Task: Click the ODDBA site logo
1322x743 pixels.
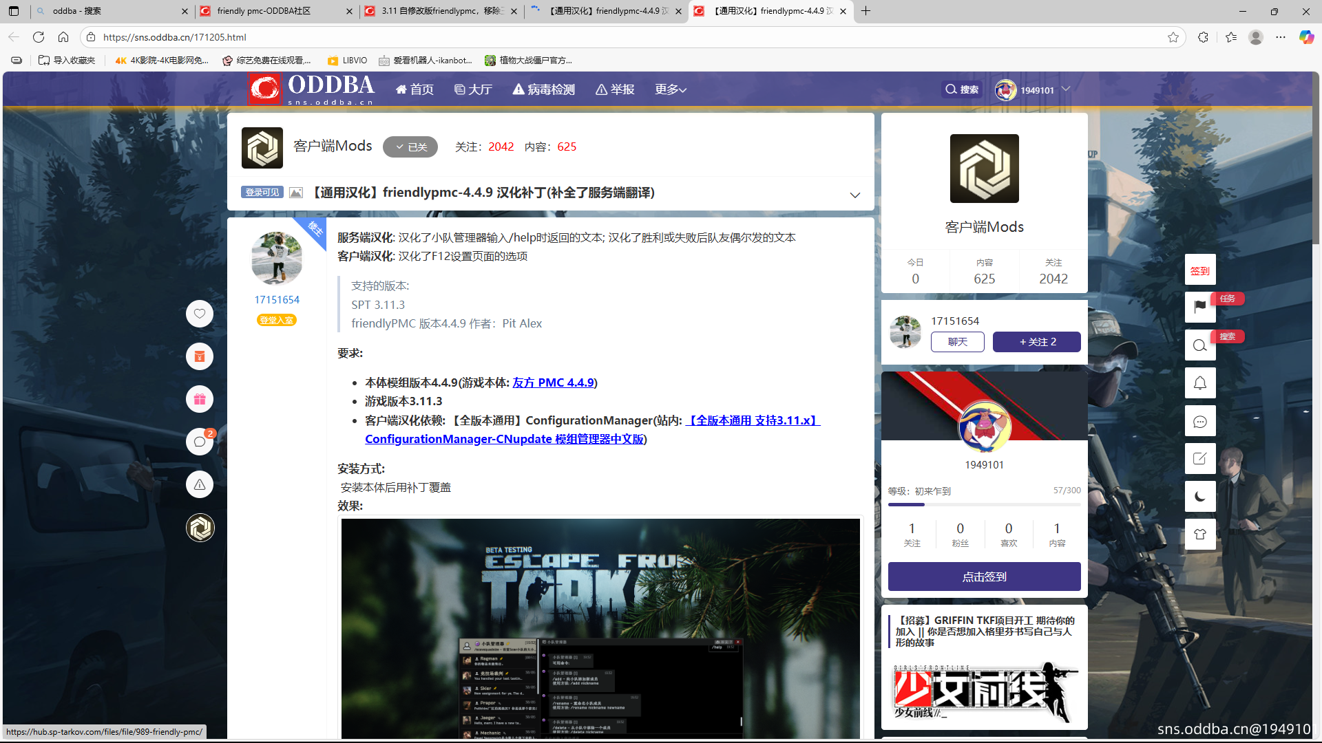Action: 311,89
